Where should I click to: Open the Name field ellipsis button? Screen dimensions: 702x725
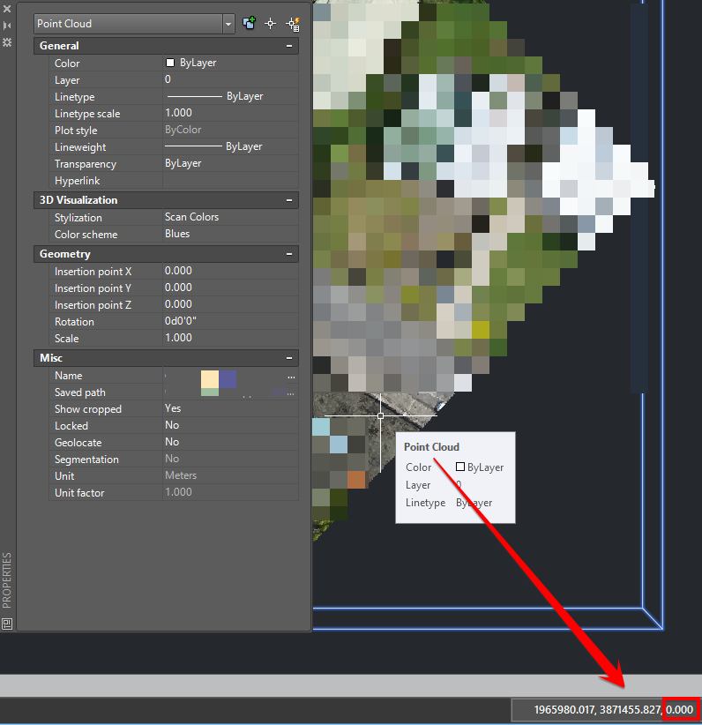(x=291, y=377)
